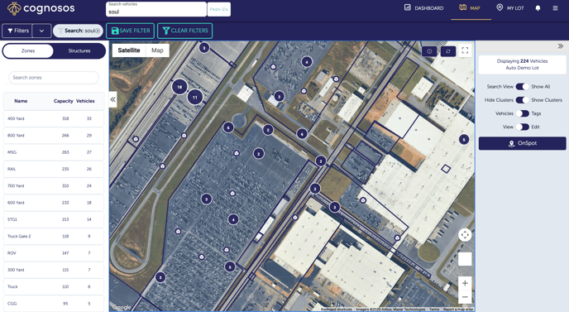Sort zones by Vehicles column

click(x=85, y=101)
